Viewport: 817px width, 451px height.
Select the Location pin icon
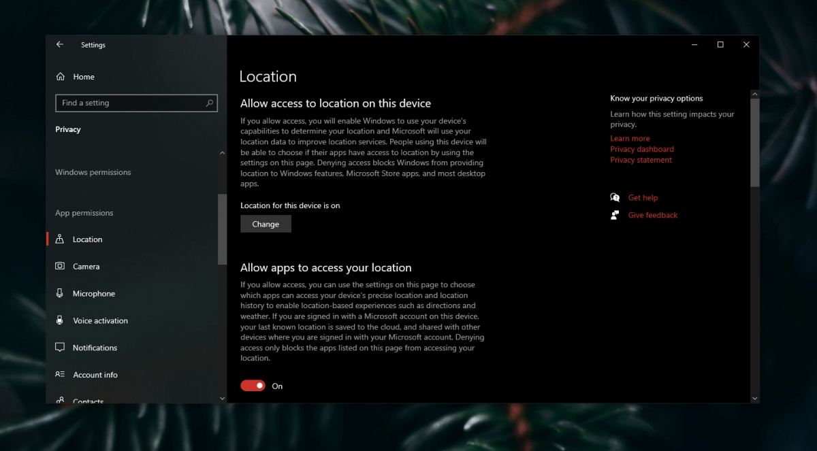[x=60, y=239]
